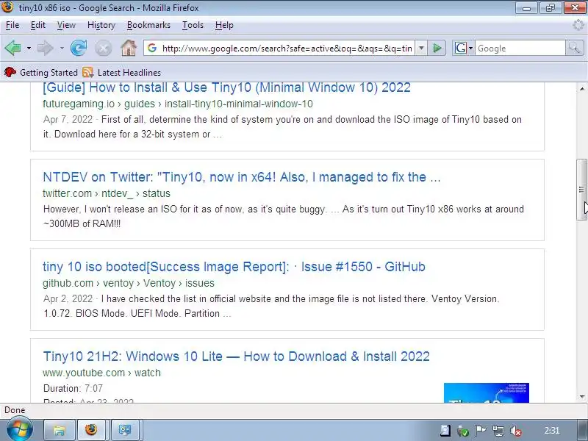The image size is (588, 441).
Task: Click the Getting Started bookmark icon
Action: point(10,72)
